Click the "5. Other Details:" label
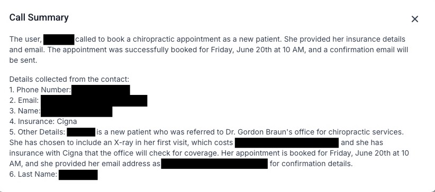 [x=37, y=132]
